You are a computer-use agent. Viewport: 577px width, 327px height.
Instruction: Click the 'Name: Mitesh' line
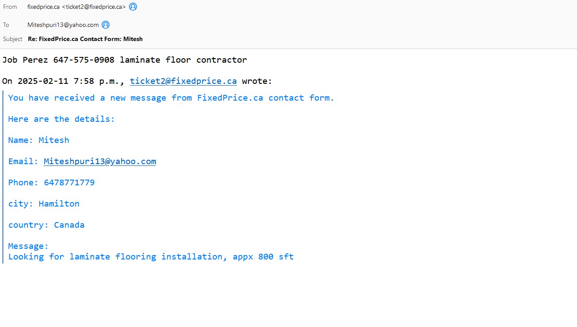click(38, 140)
